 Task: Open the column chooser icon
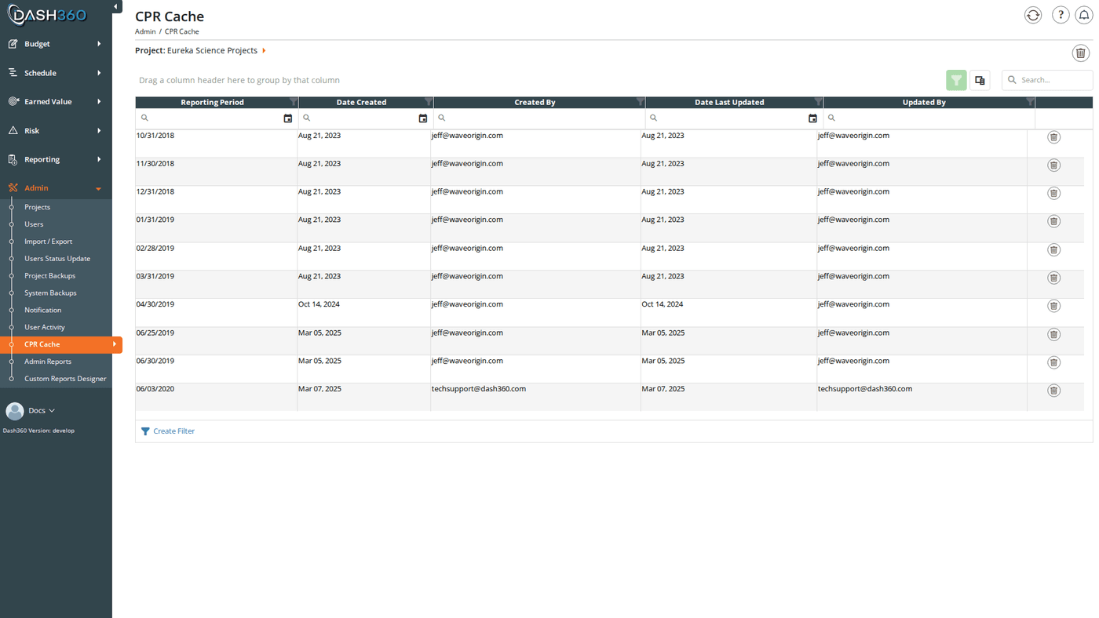click(x=980, y=80)
